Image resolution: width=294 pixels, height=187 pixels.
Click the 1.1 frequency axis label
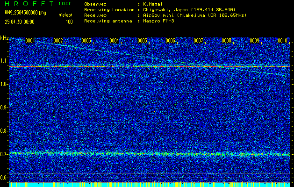4,61
